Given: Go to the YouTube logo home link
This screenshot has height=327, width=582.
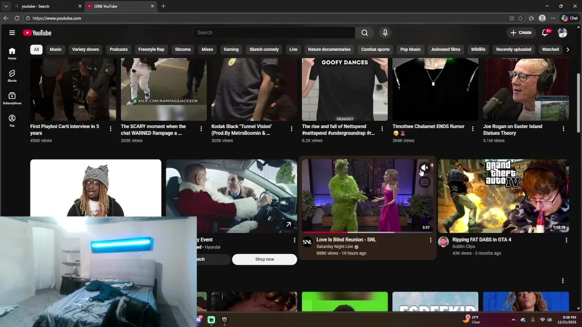Looking at the screenshot, I should 37,33.
